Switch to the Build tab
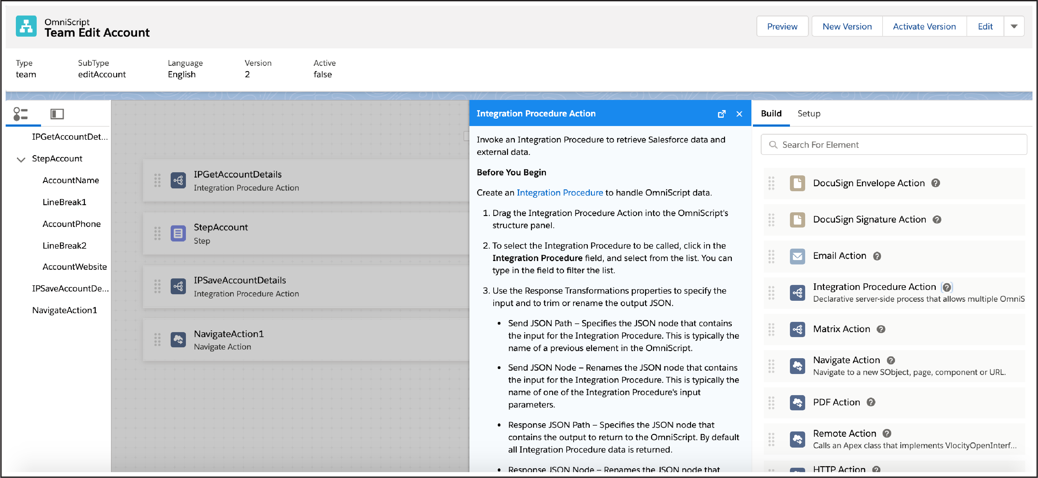The image size is (1038, 478). pos(771,114)
